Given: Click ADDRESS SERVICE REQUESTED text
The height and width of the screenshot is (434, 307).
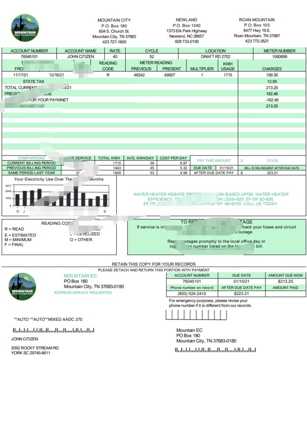Looking at the screenshot, I should pos(83,292).
